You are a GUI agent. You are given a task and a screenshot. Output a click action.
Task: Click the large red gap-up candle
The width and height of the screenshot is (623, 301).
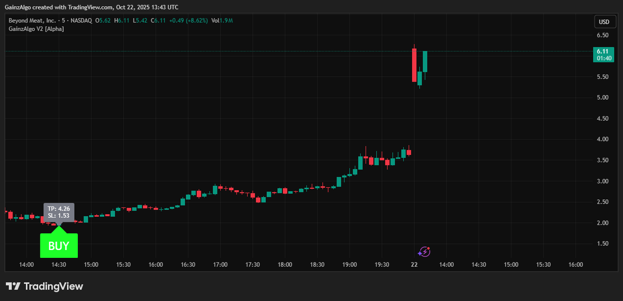point(414,65)
